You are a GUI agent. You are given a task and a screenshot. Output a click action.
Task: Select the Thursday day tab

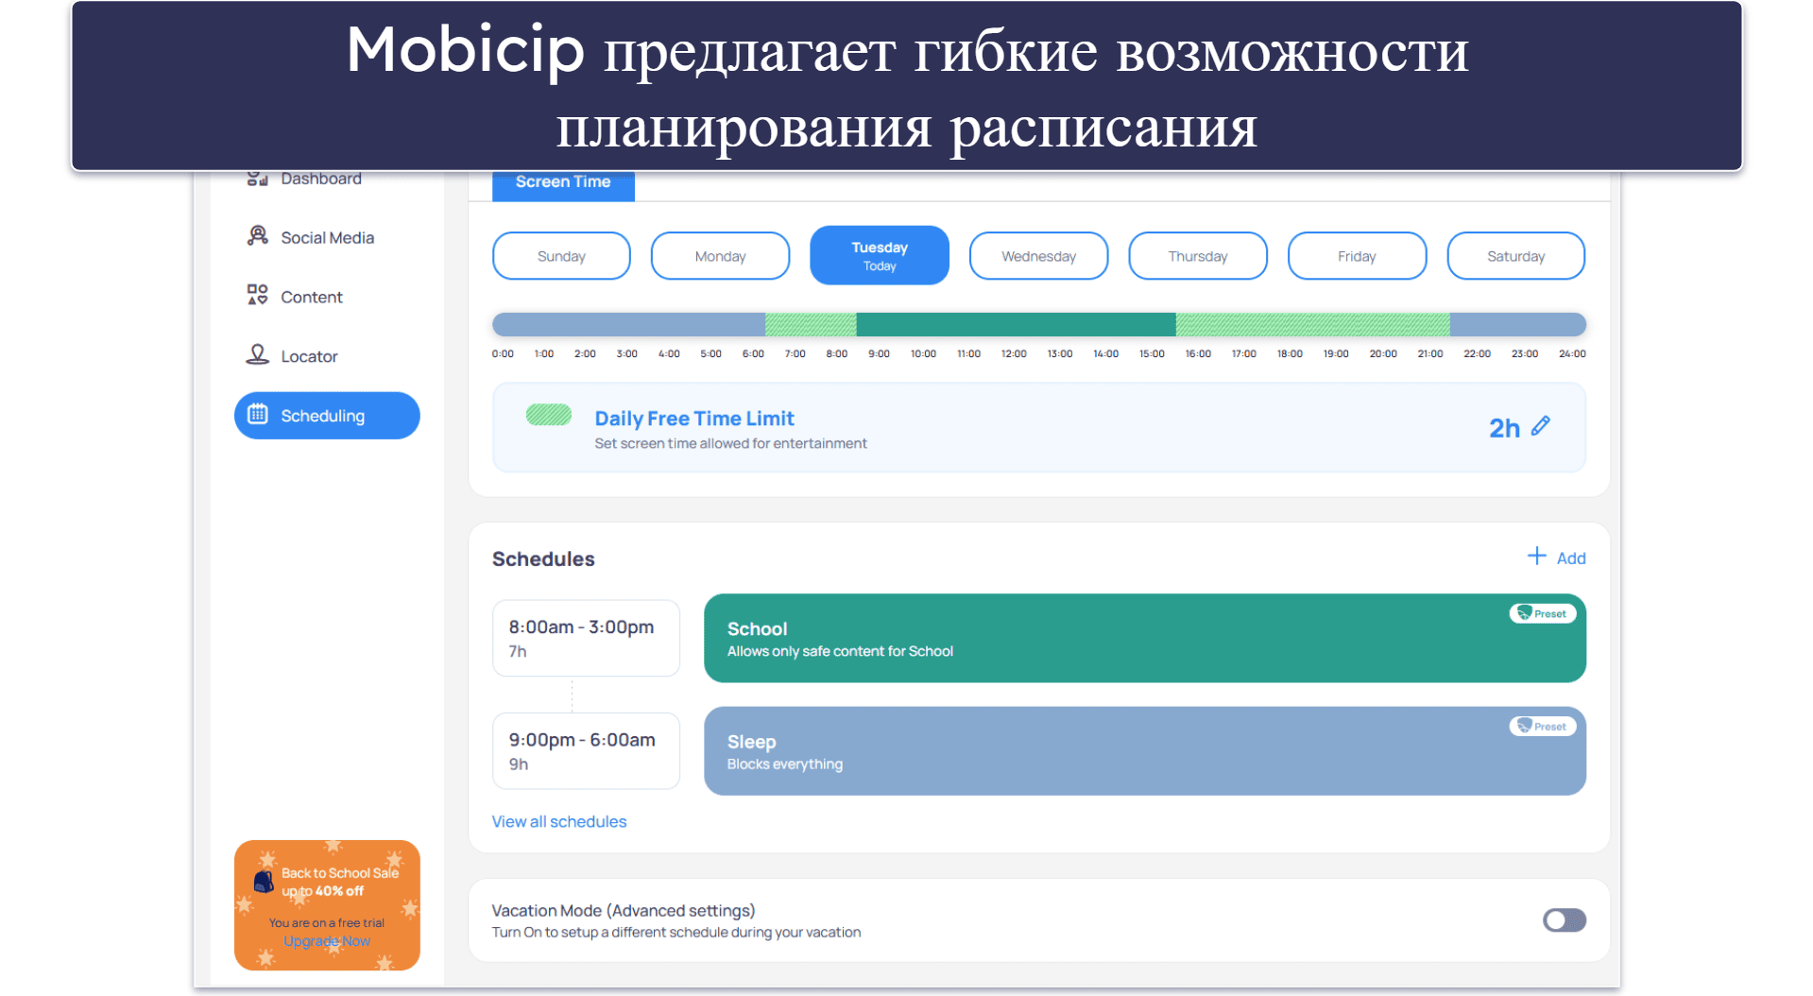point(1197,256)
